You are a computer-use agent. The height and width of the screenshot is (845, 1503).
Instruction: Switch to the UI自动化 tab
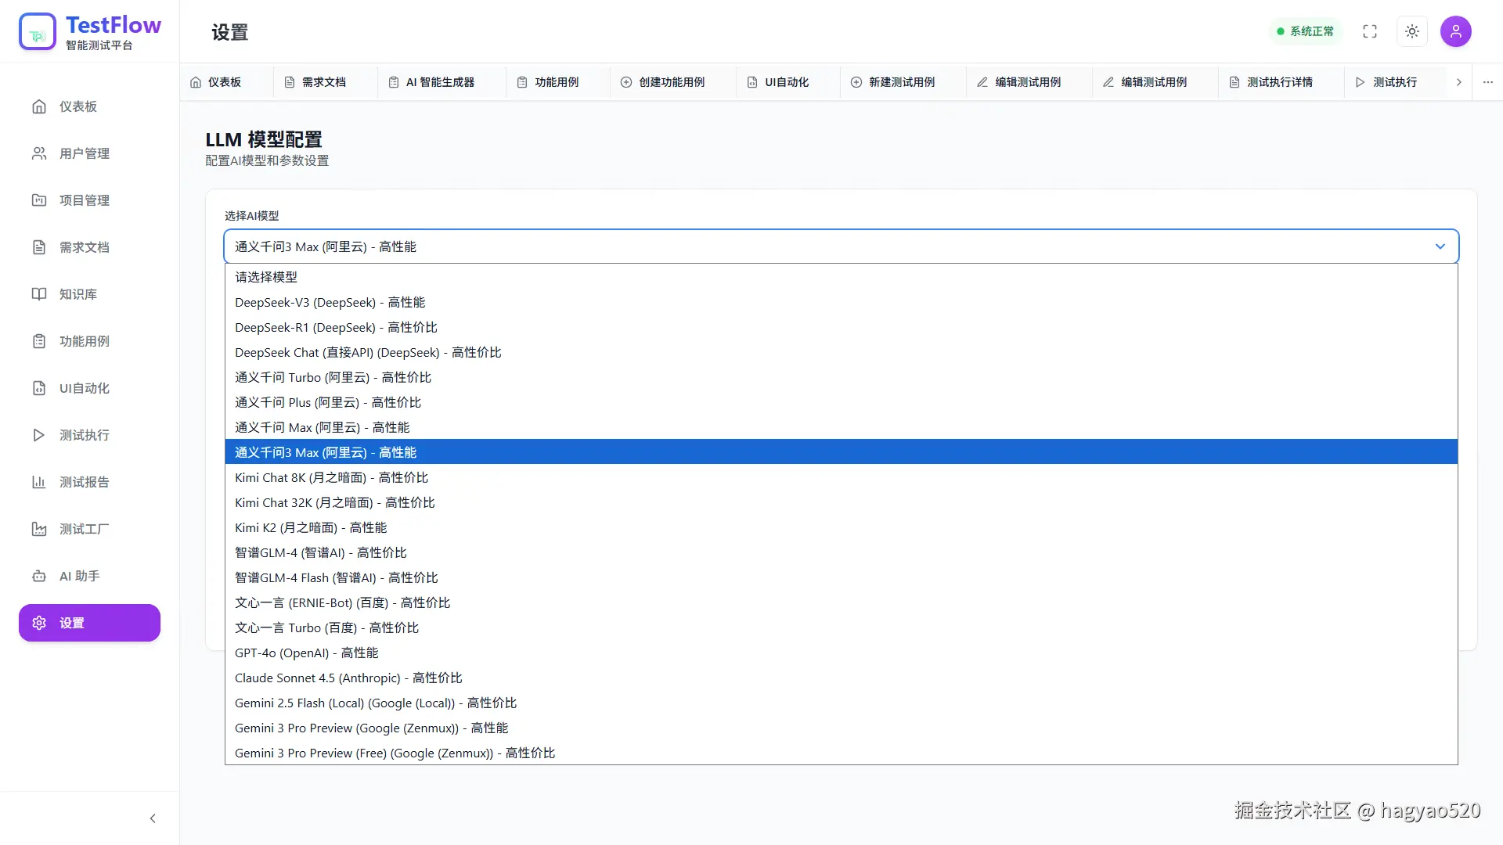786,82
